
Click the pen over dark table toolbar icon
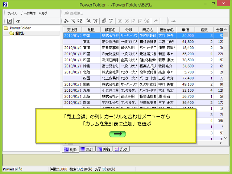tap(80, 21)
